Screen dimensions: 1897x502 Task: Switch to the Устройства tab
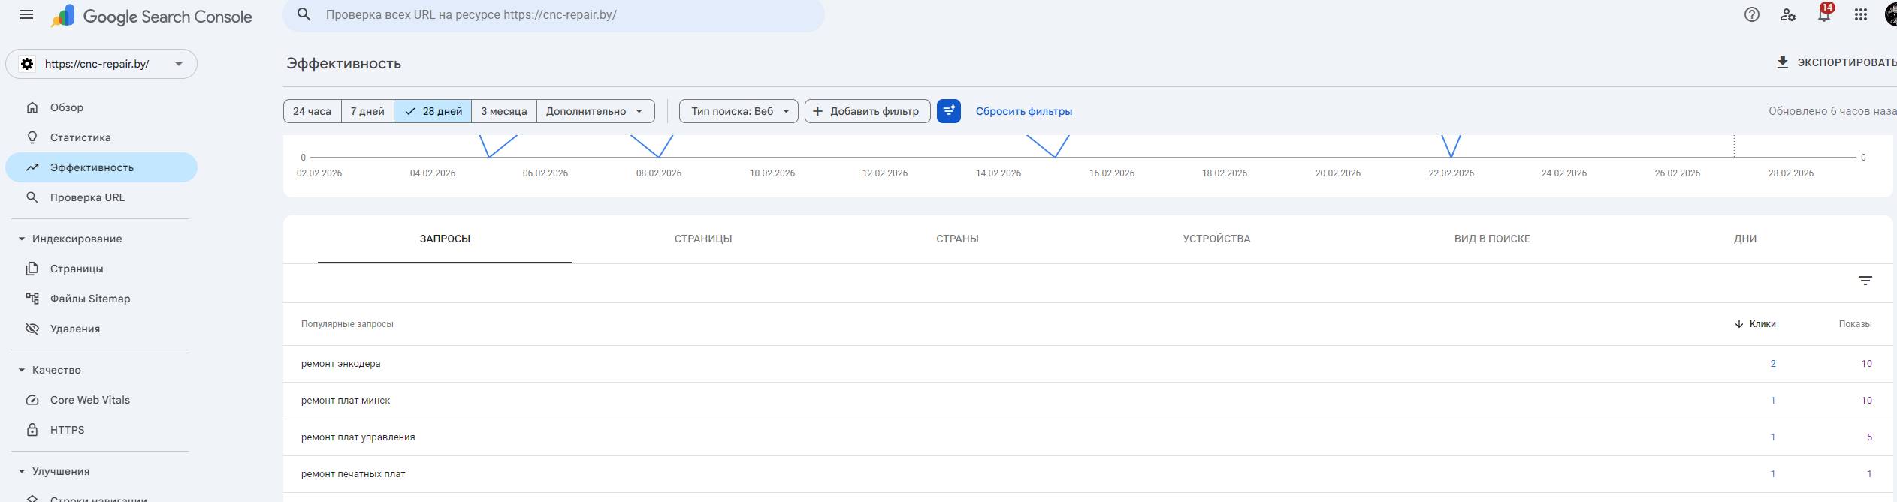tap(1216, 239)
